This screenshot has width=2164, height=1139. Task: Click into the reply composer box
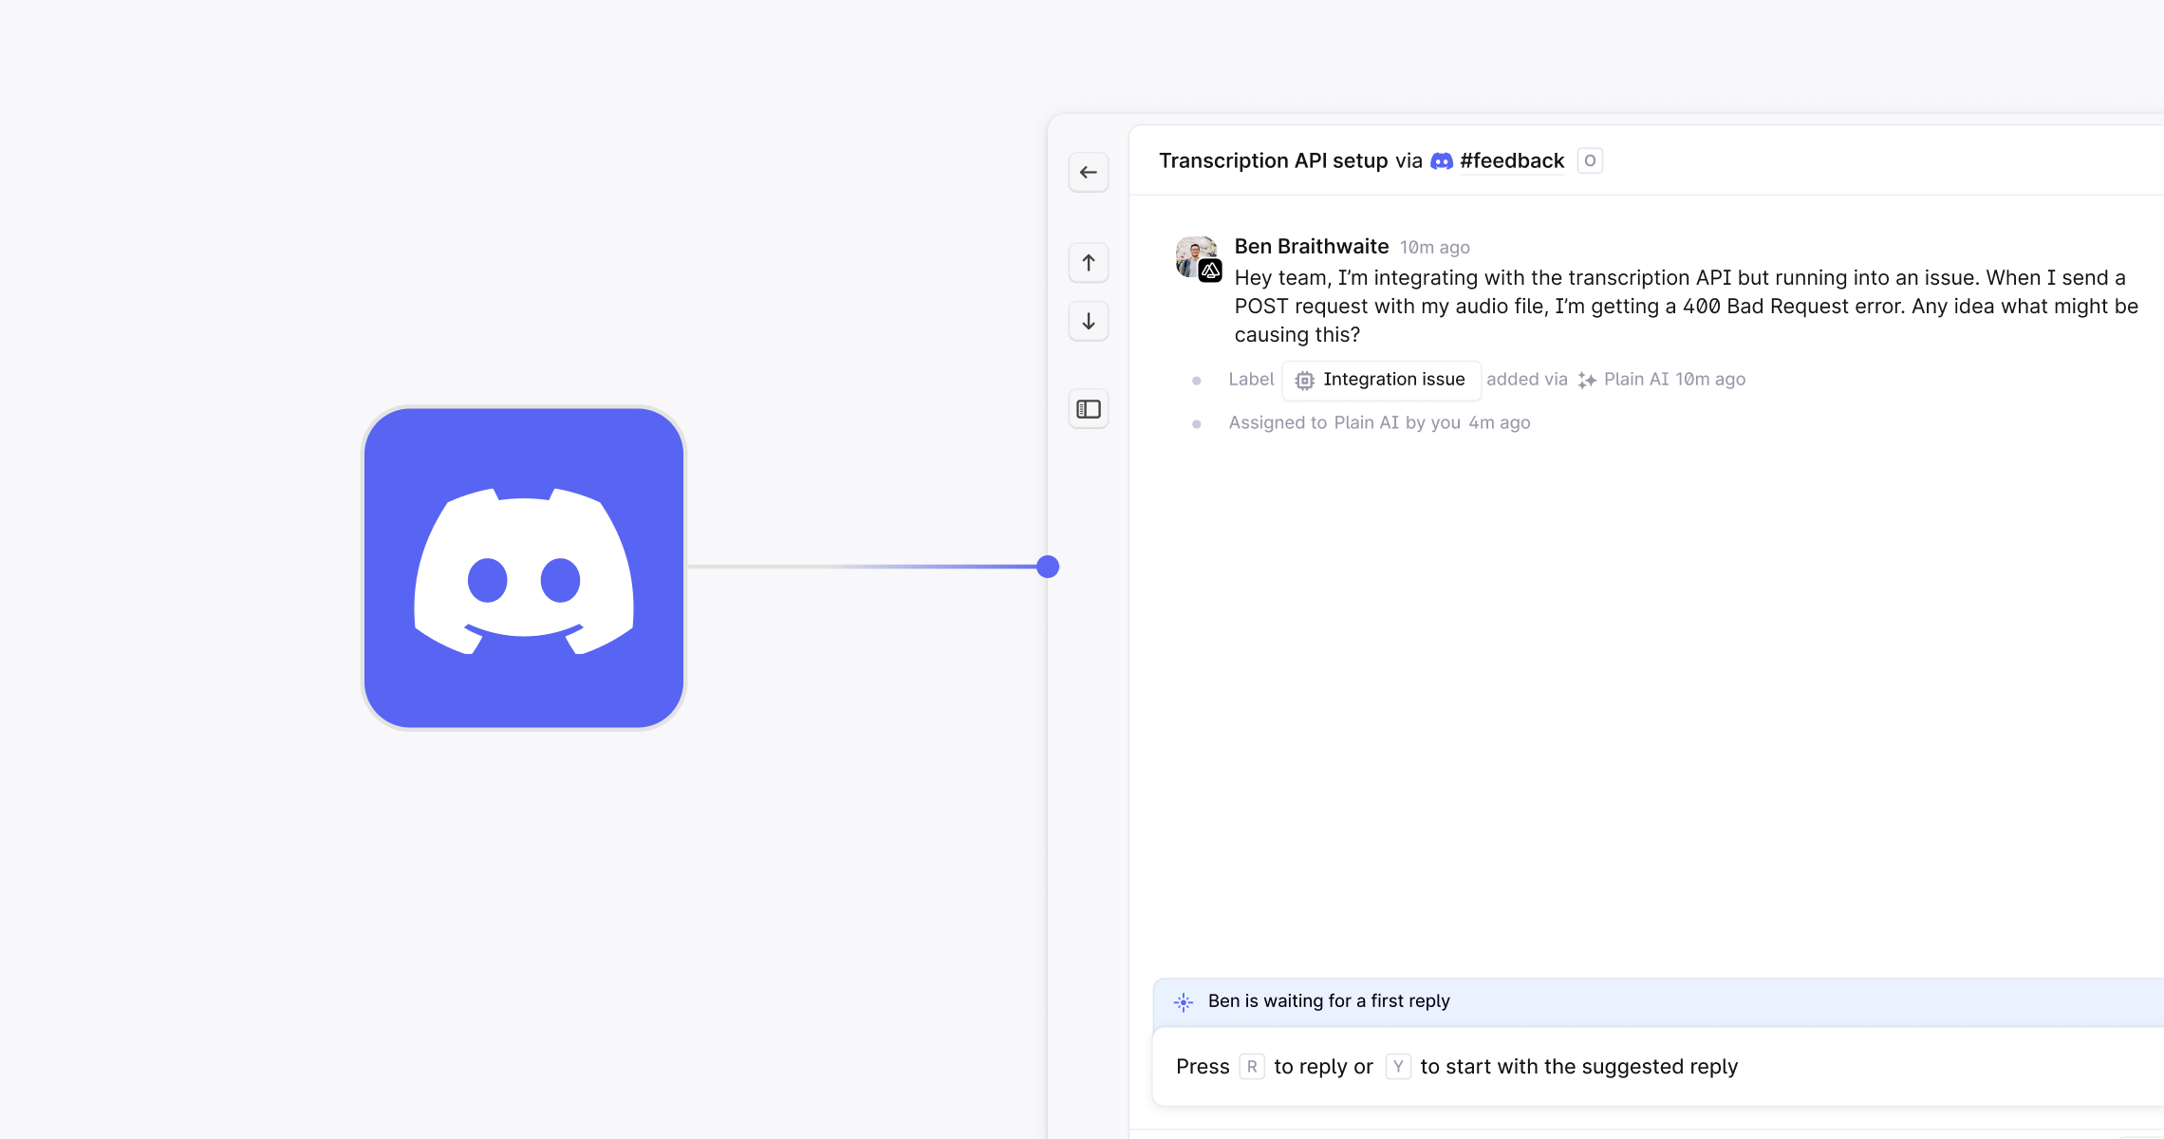coord(1658,1067)
